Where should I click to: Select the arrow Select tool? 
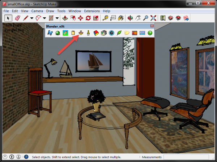[x=8, y=18]
